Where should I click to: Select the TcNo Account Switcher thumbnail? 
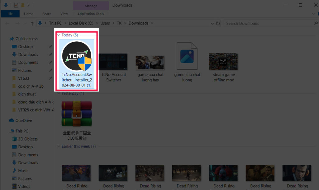click(113, 62)
